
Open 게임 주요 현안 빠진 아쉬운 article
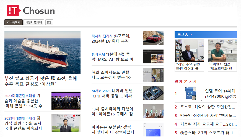pos(188,66)
